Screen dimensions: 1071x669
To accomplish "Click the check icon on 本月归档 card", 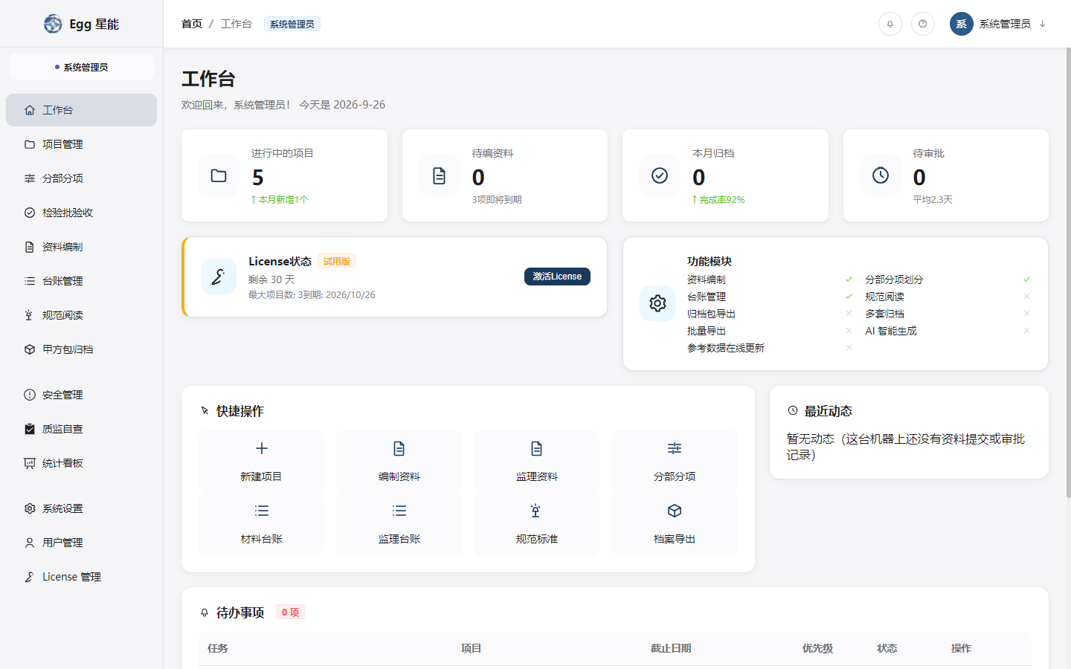I will tap(660, 175).
